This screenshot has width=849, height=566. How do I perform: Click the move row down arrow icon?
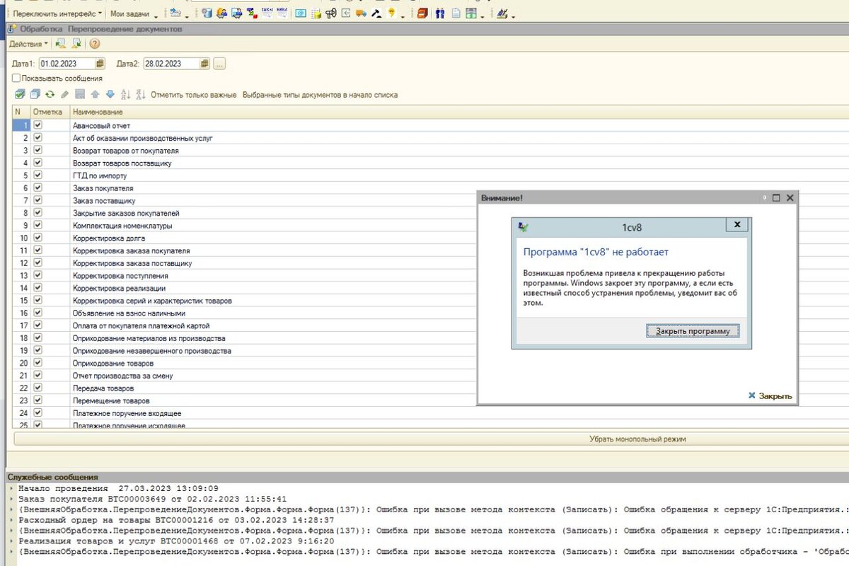[x=110, y=95]
